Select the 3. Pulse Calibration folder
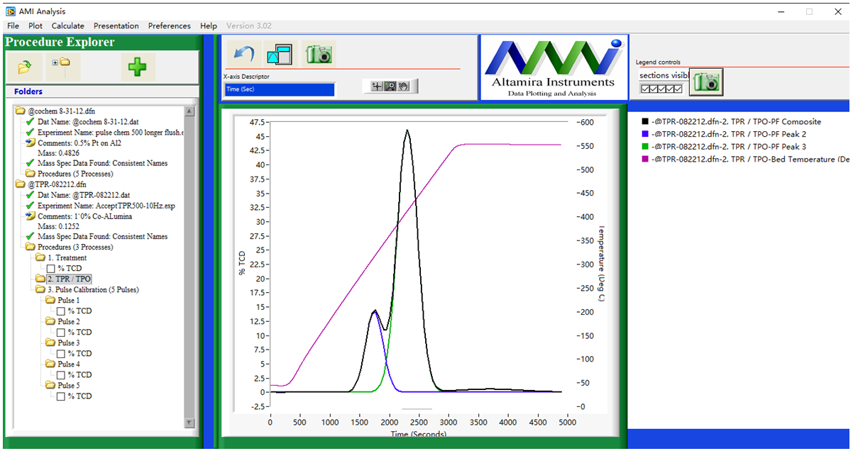This screenshot has height=451, width=853. tap(92, 290)
